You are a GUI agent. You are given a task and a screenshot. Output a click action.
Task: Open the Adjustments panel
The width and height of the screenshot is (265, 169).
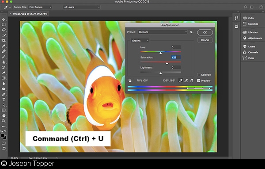click(252, 38)
